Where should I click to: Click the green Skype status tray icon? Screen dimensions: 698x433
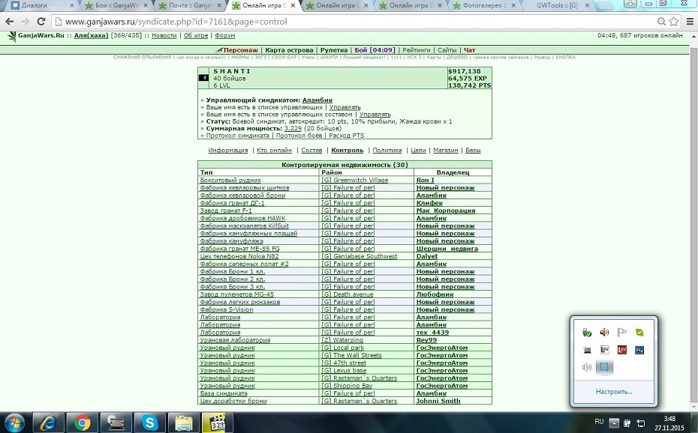[639, 332]
